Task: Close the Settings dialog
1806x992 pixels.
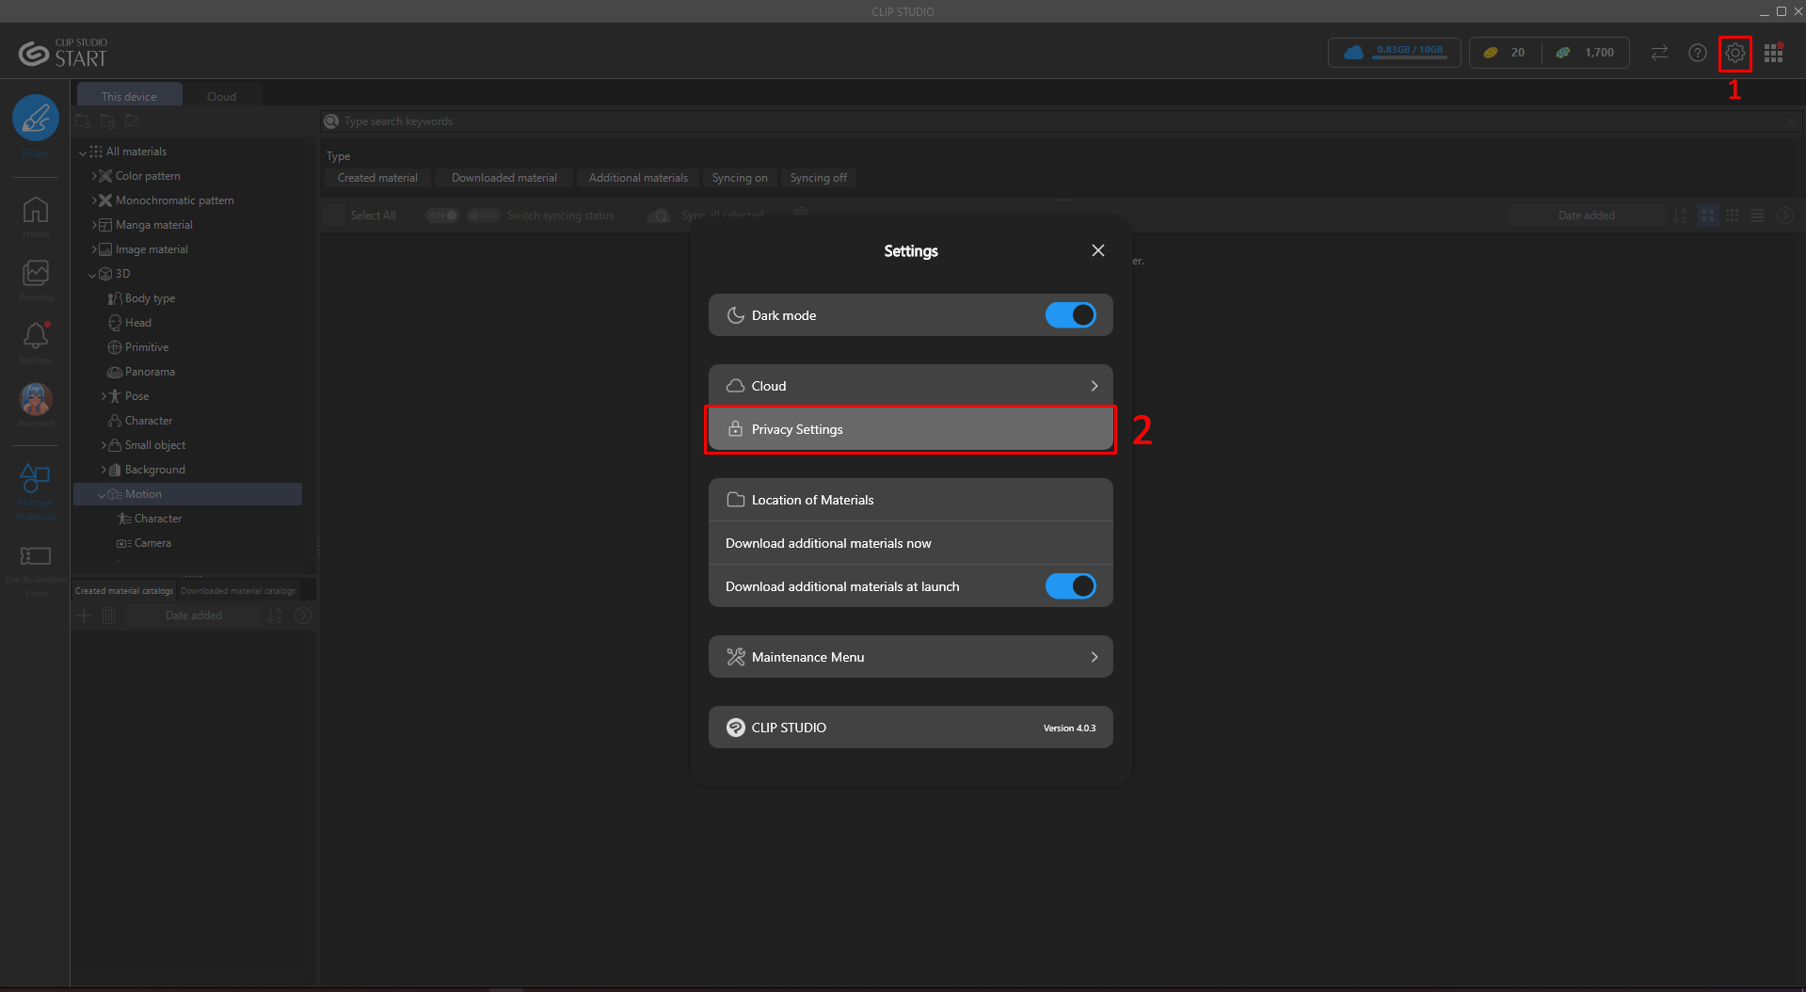Action: click(1097, 250)
